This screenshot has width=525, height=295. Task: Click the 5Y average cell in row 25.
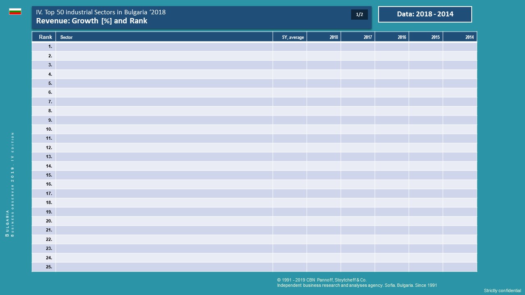click(290, 267)
